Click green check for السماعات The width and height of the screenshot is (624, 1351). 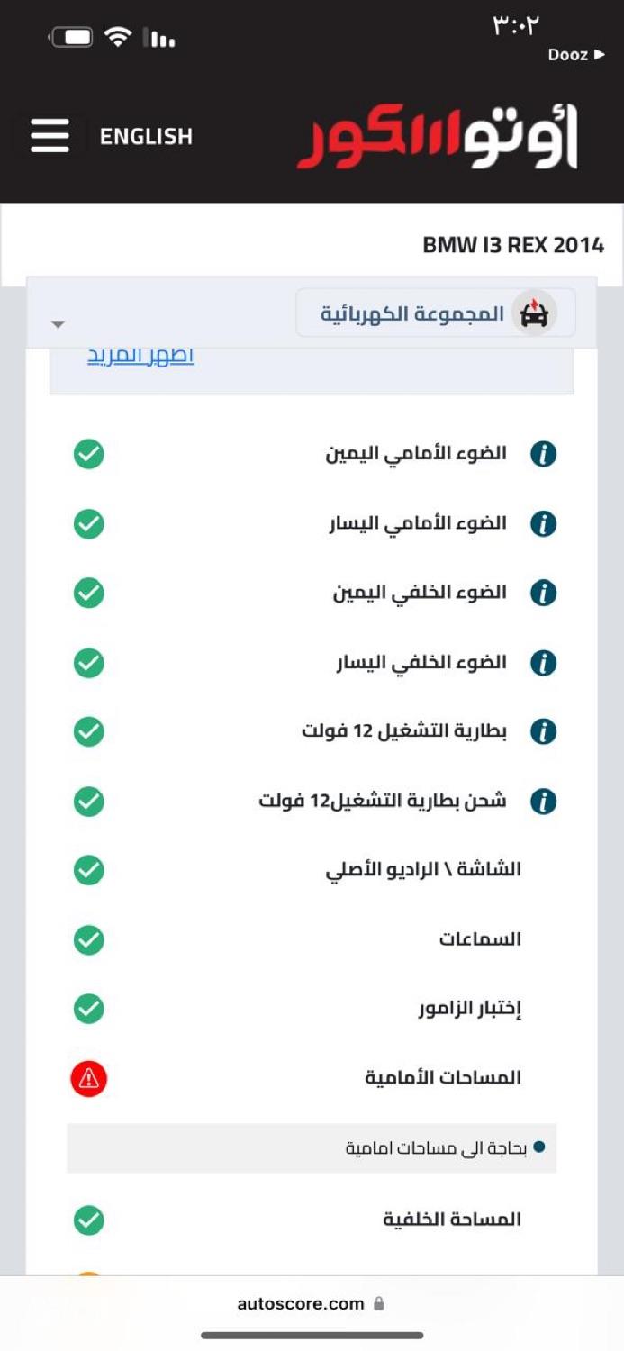pyautogui.click(x=88, y=940)
